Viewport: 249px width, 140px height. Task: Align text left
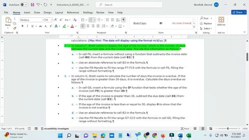point(83,26)
